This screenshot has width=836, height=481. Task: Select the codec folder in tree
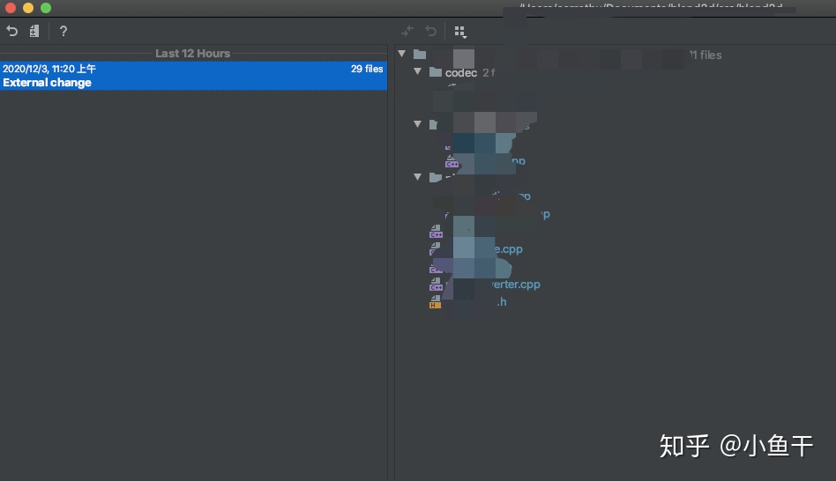(x=460, y=72)
